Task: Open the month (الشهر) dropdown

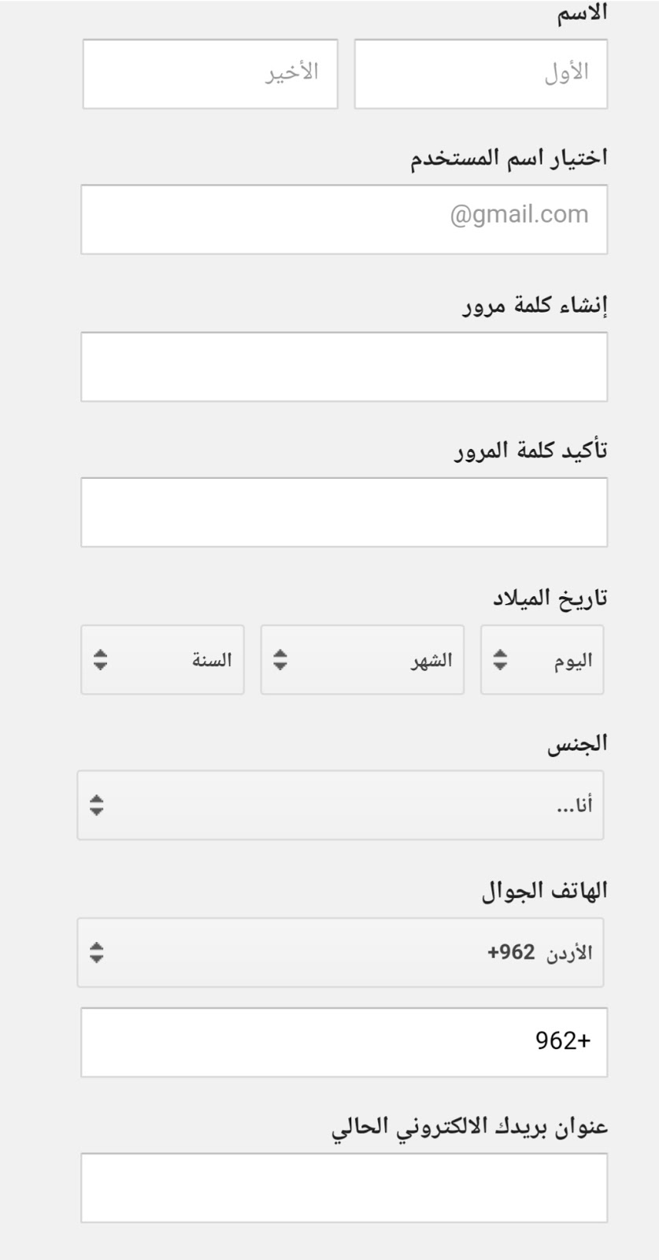Action: pyautogui.click(x=362, y=660)
